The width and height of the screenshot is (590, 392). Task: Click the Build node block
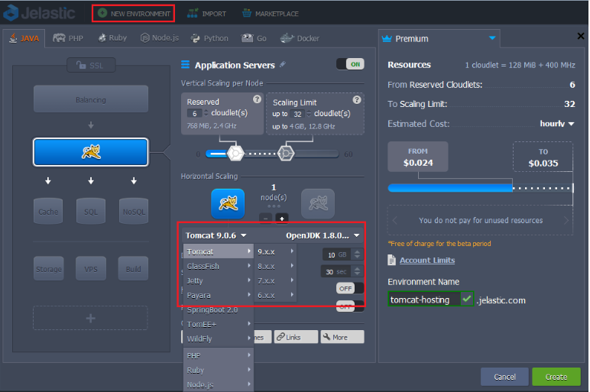point(134,268)
